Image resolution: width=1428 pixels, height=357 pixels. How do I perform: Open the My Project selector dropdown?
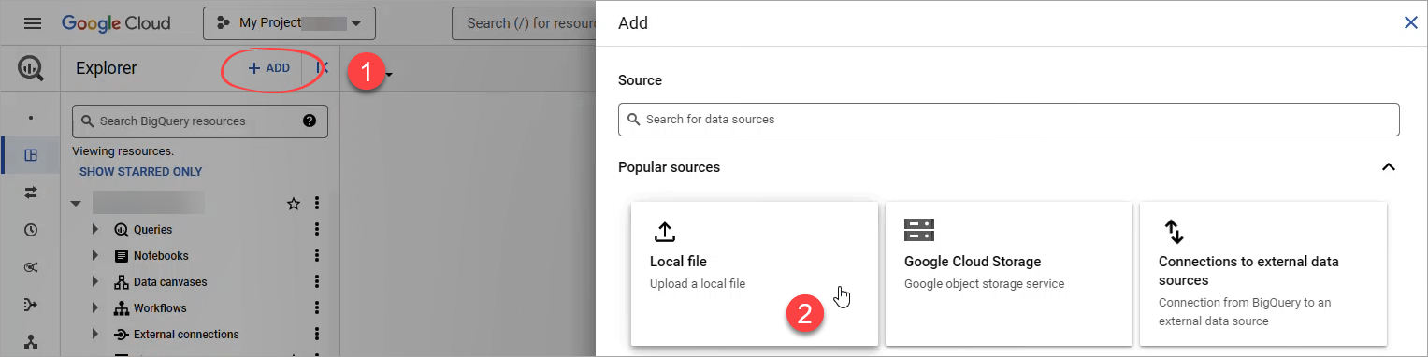click(289, 23)
